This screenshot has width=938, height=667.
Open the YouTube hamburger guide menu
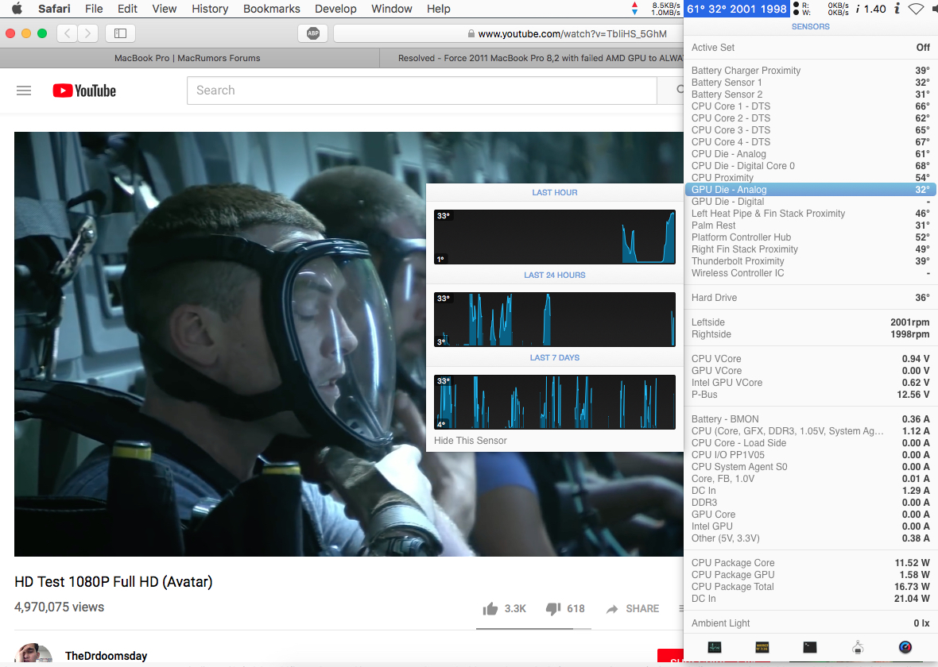24,91
